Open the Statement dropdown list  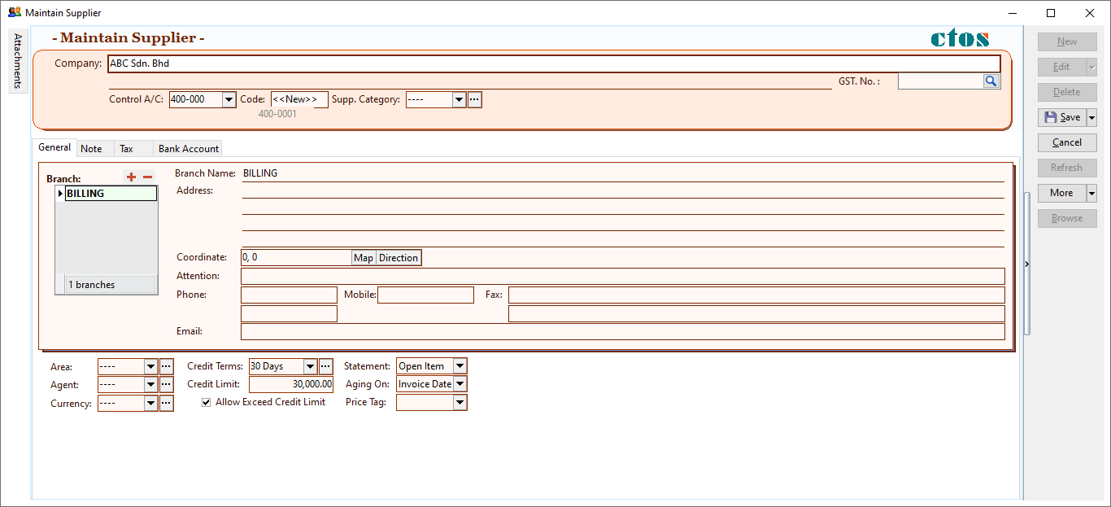(460, 367)
